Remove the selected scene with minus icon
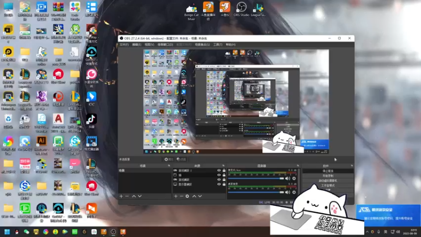 pyautogui.click(x=127, y=196)
